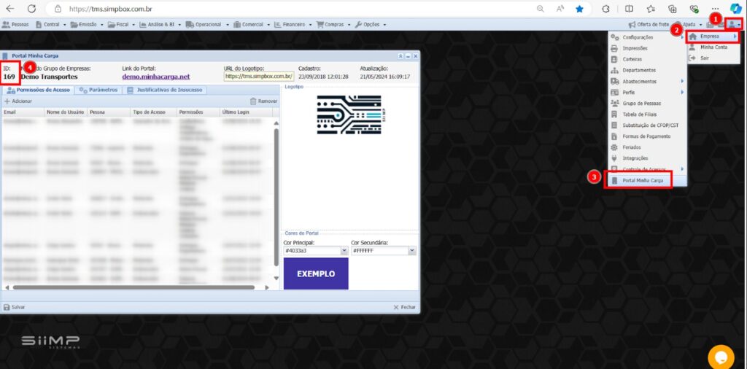Select Minha Conta in the user menu

[x=713, y=47]
